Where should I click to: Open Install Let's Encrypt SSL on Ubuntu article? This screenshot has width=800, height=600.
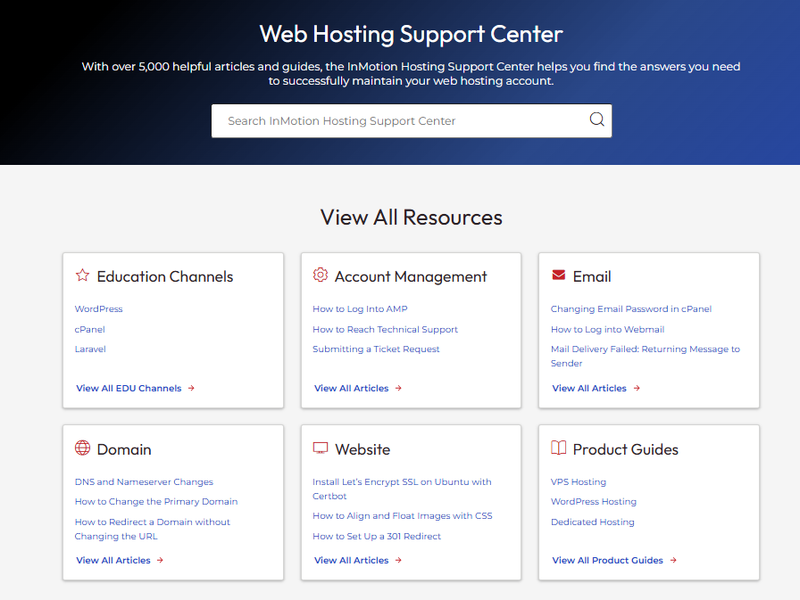(x=402, y=489)
